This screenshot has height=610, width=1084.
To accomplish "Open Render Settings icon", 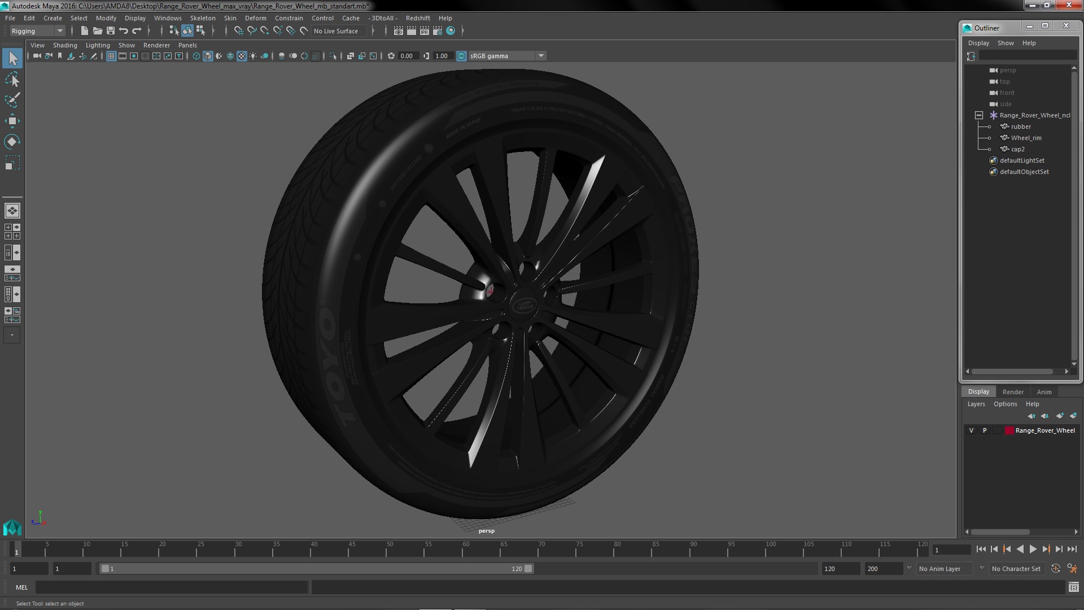I will coord(438,31).
